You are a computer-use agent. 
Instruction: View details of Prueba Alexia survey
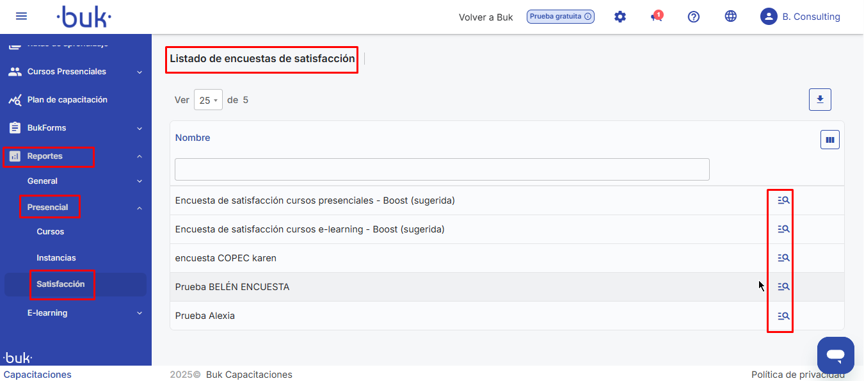coord(783,316)
